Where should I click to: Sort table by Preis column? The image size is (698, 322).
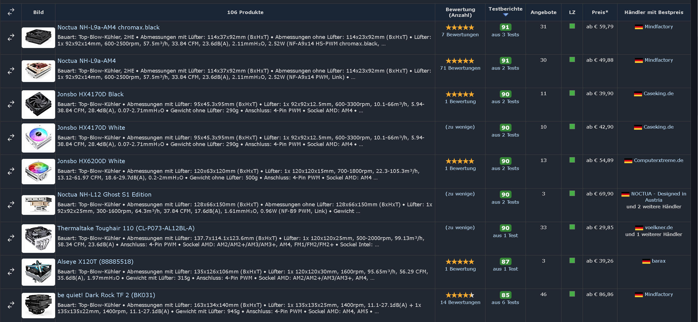[x=600, y=12]
